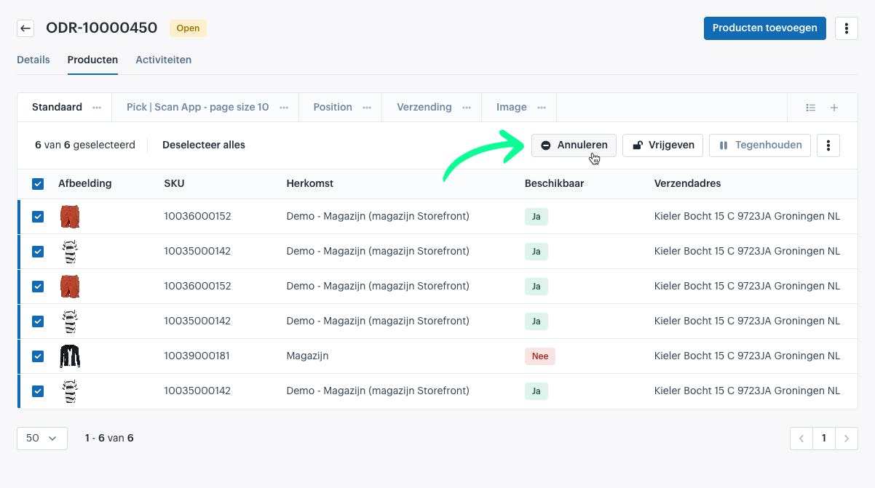Open options dots for Position view
The width and height of the screenshot is (875, 488).
[x=367, y=108]
